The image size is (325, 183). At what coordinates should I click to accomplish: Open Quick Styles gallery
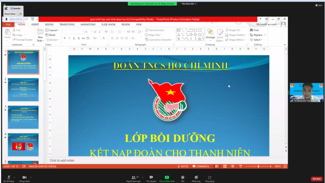tap(220, 35)
